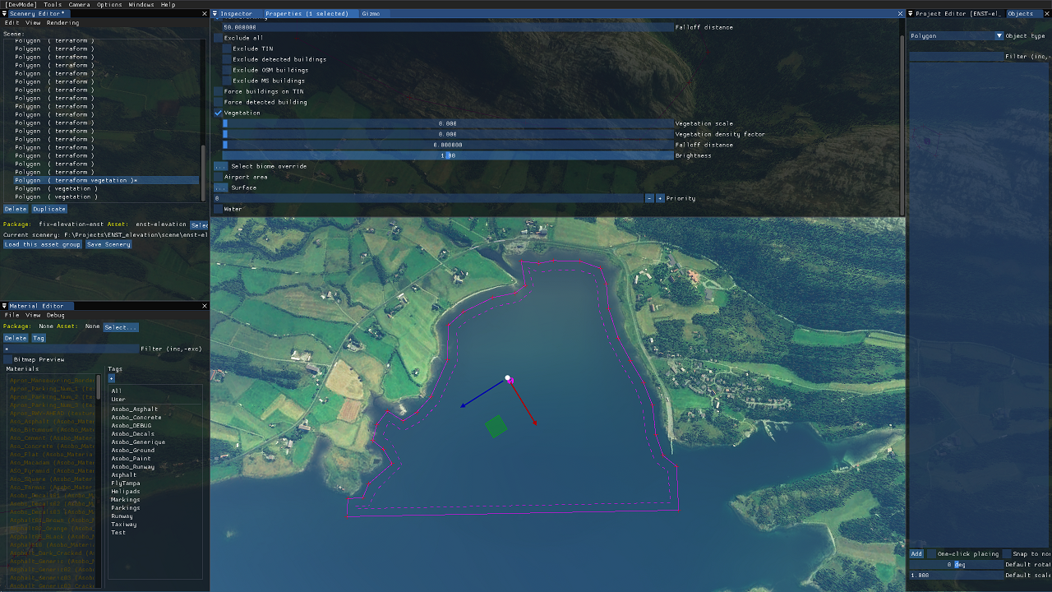Image resolution: width=1052 pixels, height=592 pixels.
Task: Click the Duplicate button
Action: [x=49, y=209]
